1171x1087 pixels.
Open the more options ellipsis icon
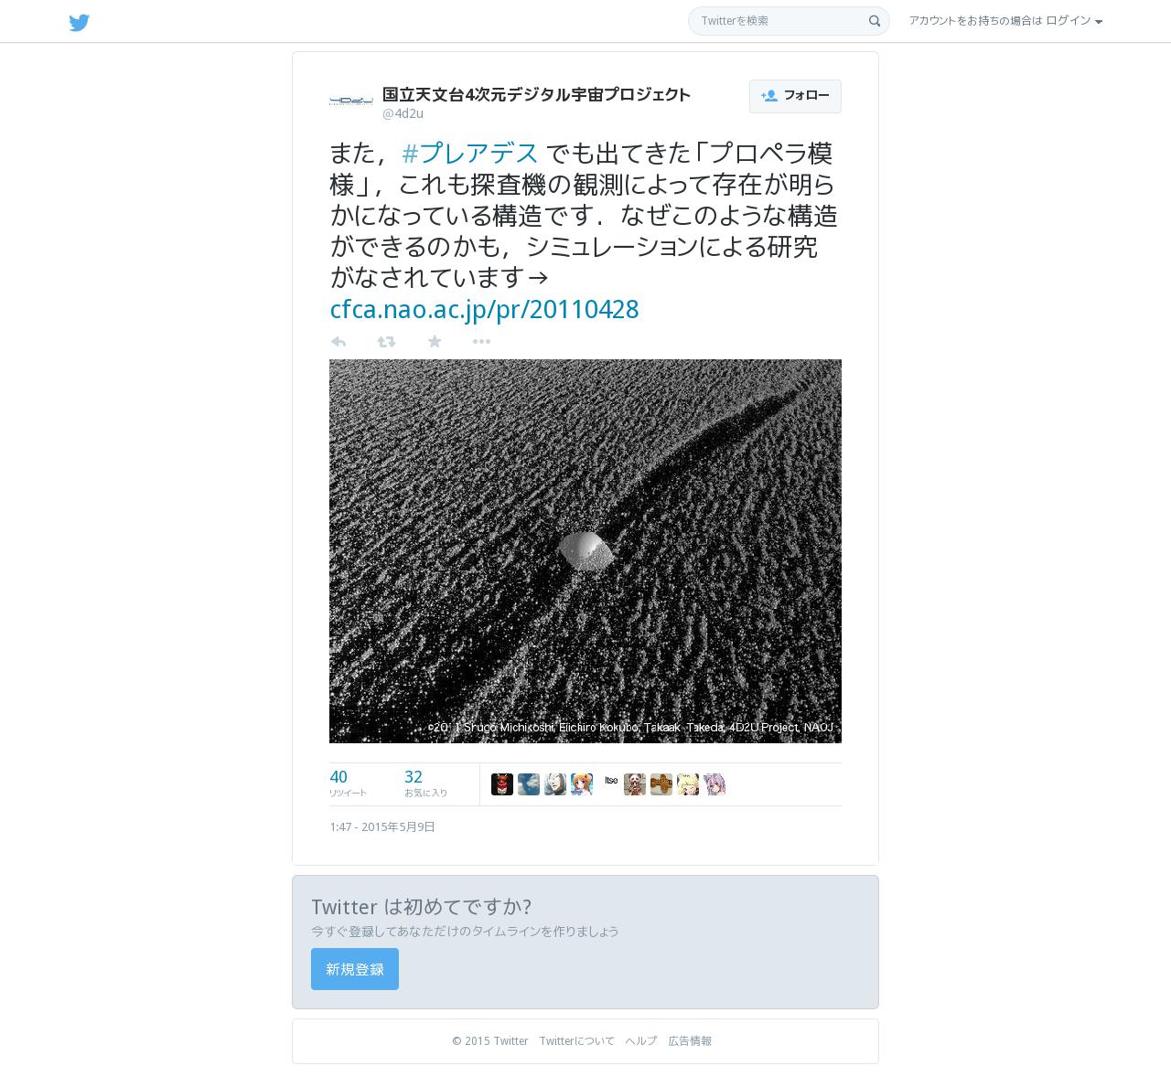coord(481,342)
